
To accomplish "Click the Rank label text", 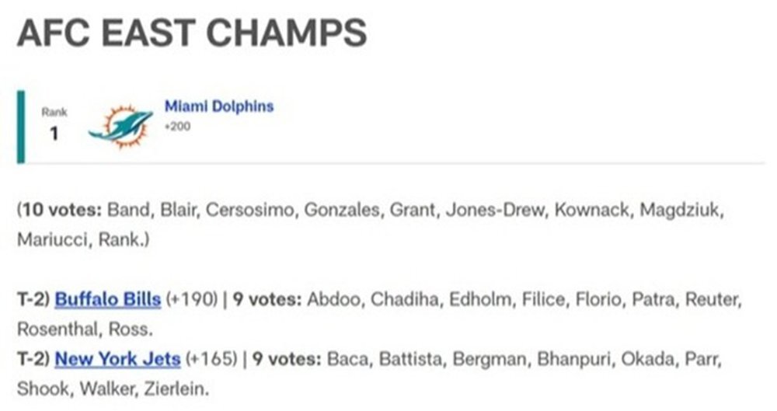I will pyautogui.click(x=54, y=112).
